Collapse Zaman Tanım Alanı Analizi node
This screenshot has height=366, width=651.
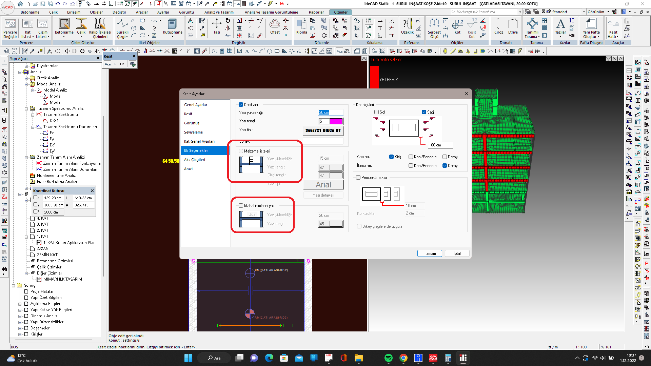[x=26, y=158]
